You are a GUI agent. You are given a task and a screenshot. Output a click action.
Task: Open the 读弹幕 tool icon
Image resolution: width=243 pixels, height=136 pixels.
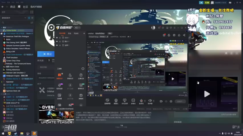[x=60, y=96]
